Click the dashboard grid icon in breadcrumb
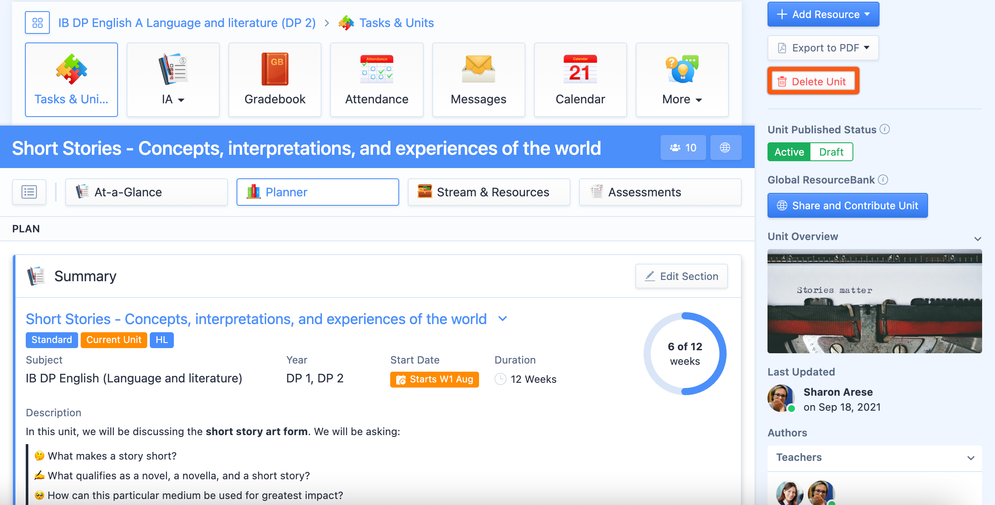Screen dimensions: 995x505 click(37, 23)
